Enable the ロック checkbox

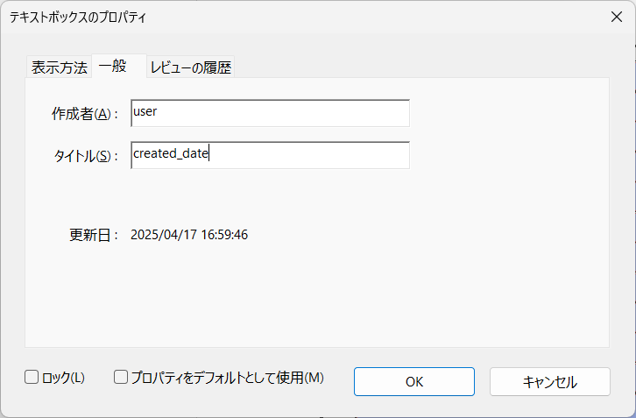point(32,378)
